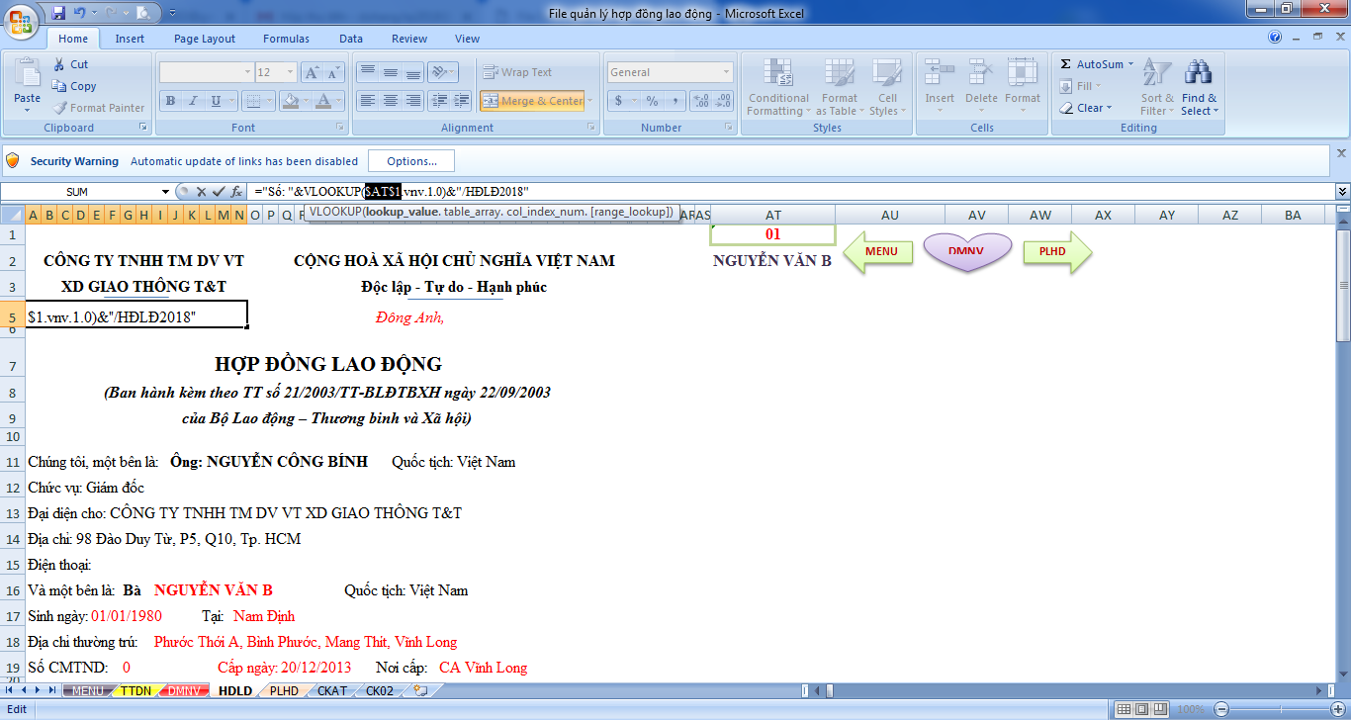The image size is (1351, 720).
Task: Toggle Bold formatting
Action: pyautogui.click(x=170, y=101)
